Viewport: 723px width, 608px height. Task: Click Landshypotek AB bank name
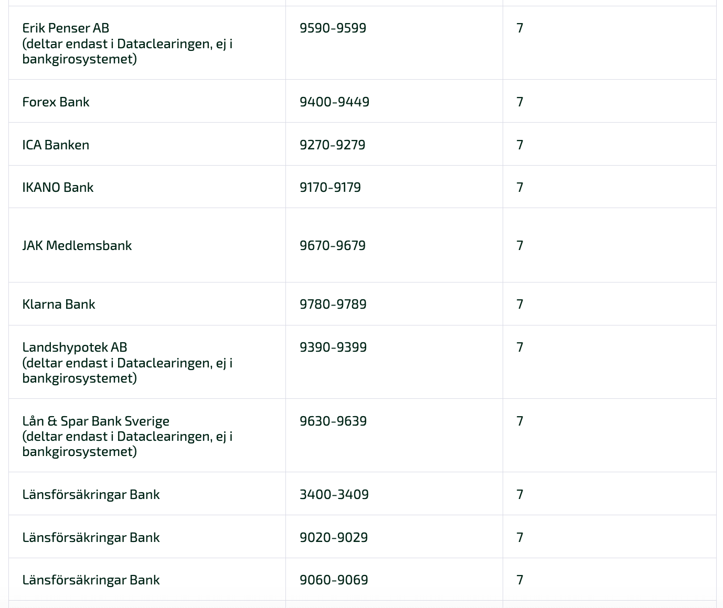point(75,347)
